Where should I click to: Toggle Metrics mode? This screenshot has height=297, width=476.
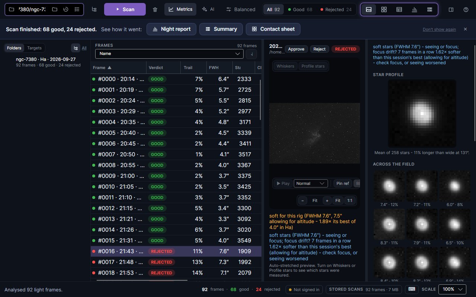point(181,9)
